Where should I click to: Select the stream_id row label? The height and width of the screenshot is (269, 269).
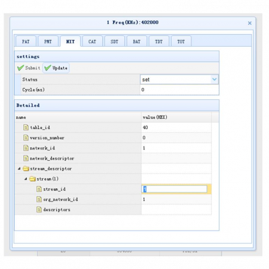click(54, 189)
